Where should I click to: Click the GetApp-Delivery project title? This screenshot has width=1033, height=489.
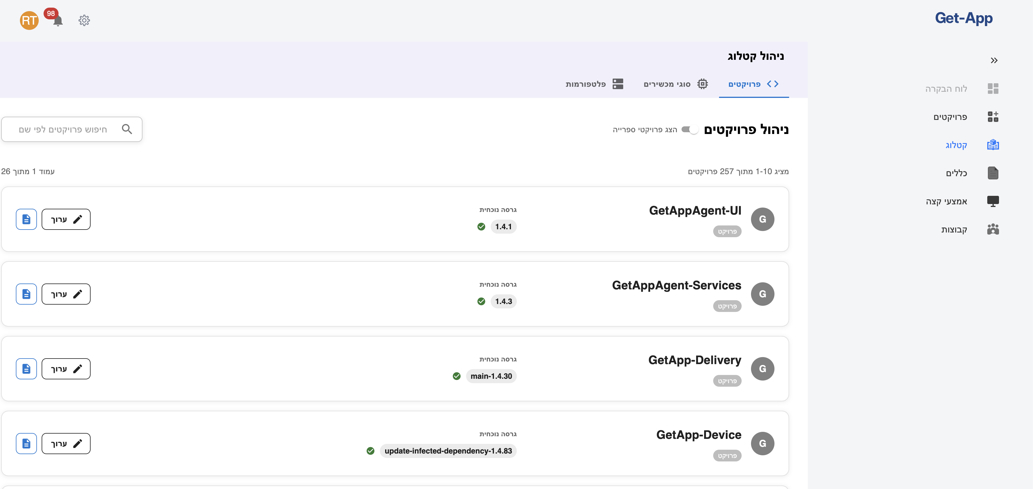click(694, 360)
